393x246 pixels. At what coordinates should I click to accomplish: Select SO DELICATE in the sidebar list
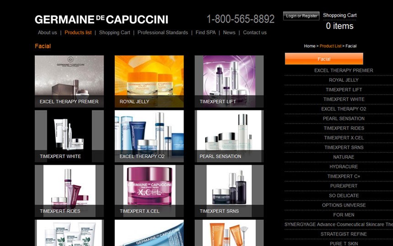click(344, 196)
